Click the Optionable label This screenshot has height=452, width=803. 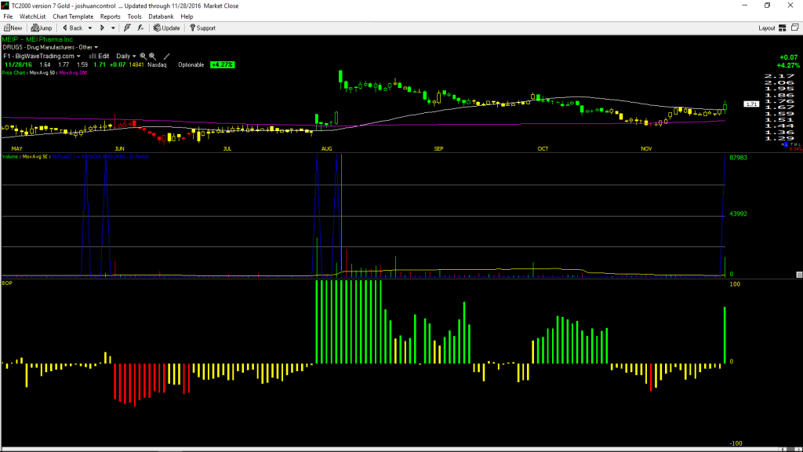pyautogui.click(x=191, y=65)
